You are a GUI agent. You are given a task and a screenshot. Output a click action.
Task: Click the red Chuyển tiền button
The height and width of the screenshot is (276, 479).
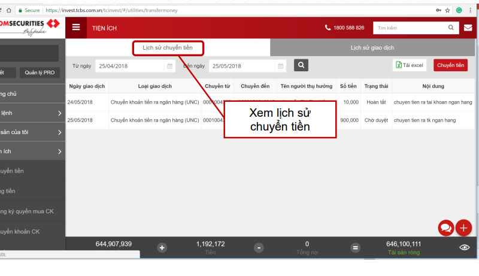pos(450,65)
